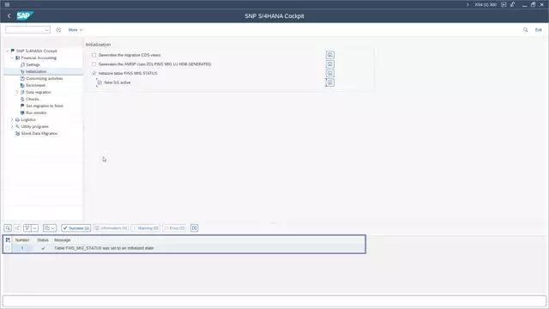Click the FINS_MIG_STATUS initialized state message
Screen dimensions: 549x309
click(104, 248)
